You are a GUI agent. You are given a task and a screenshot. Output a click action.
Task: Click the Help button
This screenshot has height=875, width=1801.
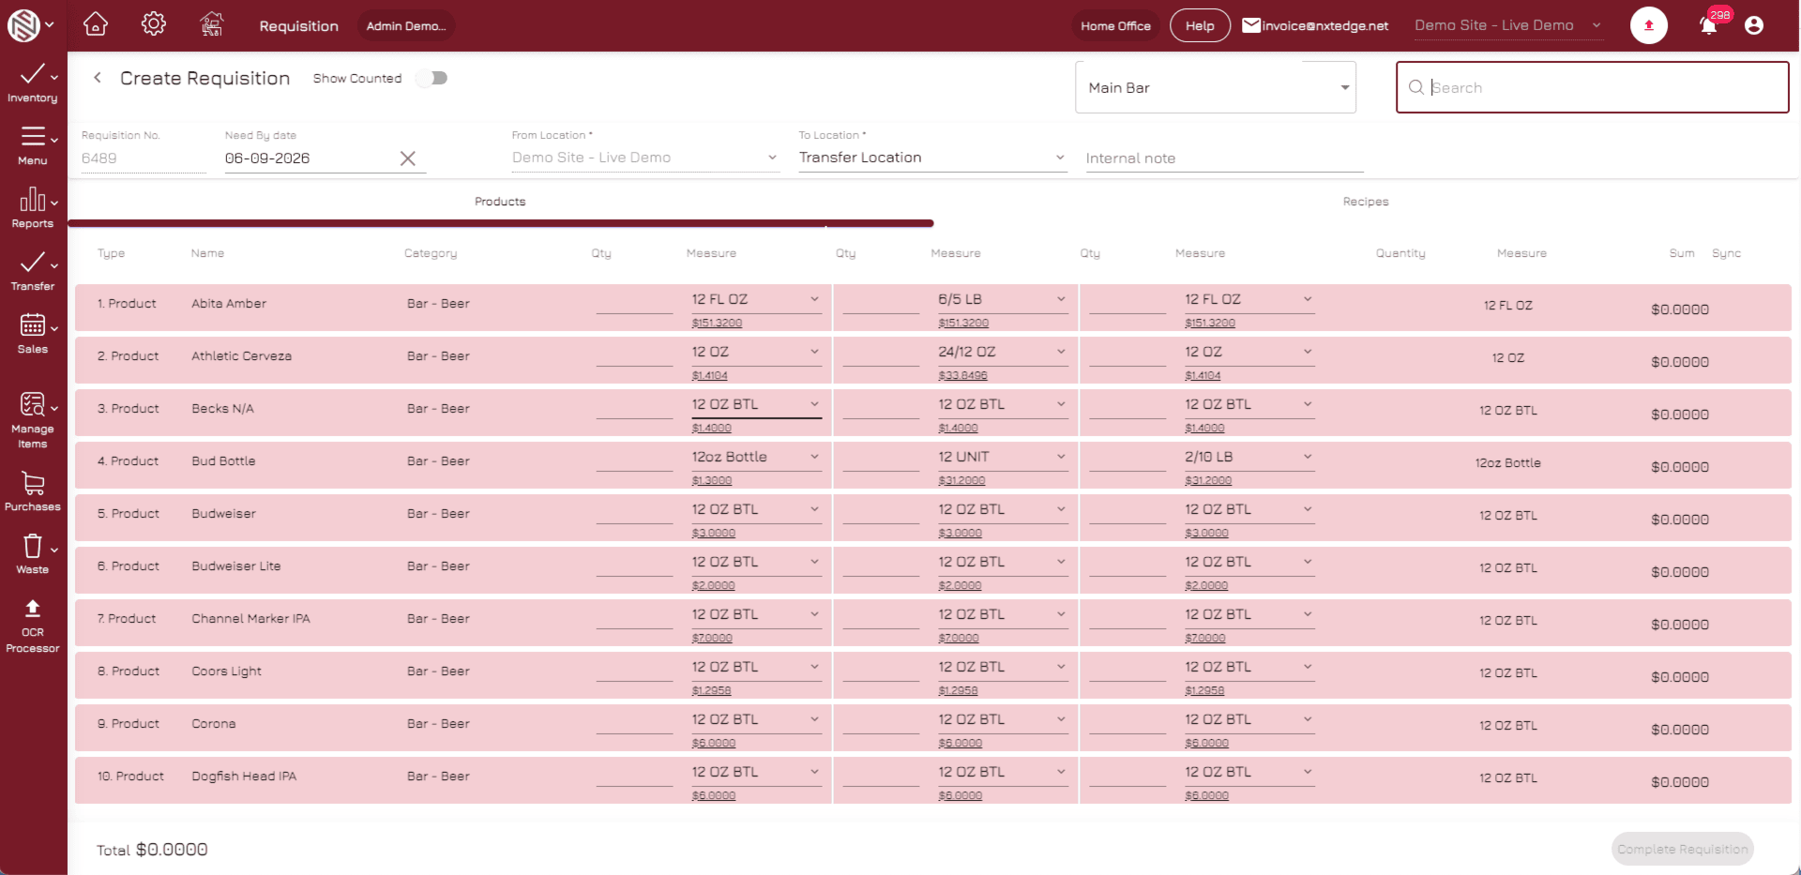click(1200, 25)
